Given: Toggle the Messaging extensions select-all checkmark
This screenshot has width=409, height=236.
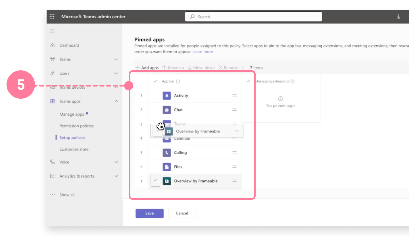Looking at the screenshot, I should (x=248, y=81).
